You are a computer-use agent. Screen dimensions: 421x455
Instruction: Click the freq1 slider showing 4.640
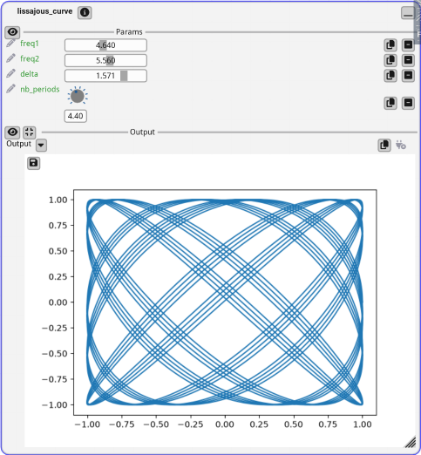[105, 45]
